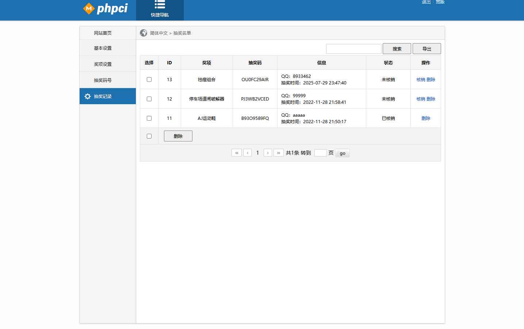Jump to the first page with « arrow
The height and width of the screenshot is (329, 524).
pos(236,152)
